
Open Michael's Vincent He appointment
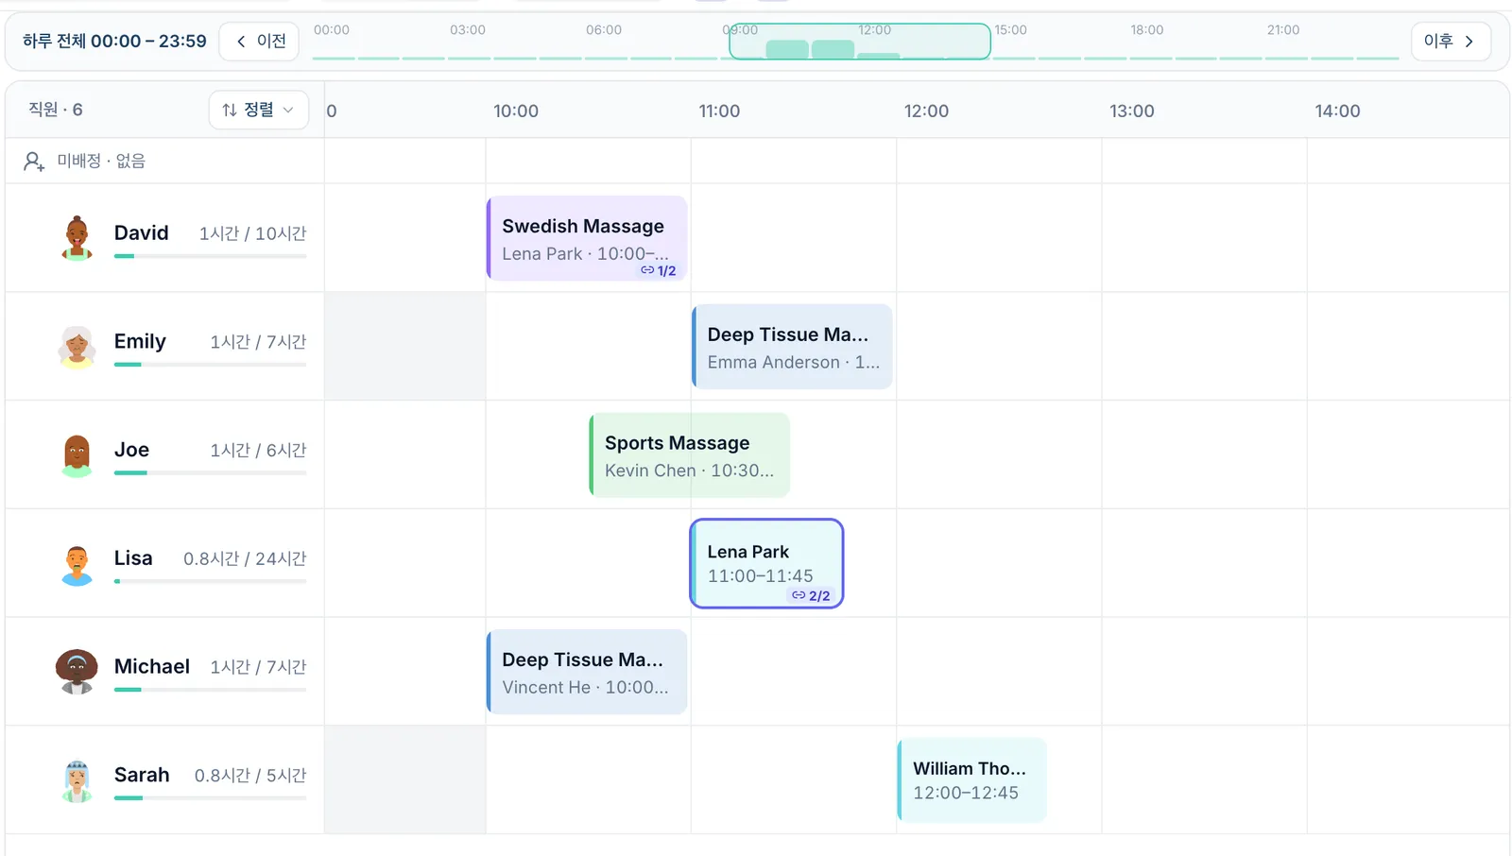click(587, 672)
